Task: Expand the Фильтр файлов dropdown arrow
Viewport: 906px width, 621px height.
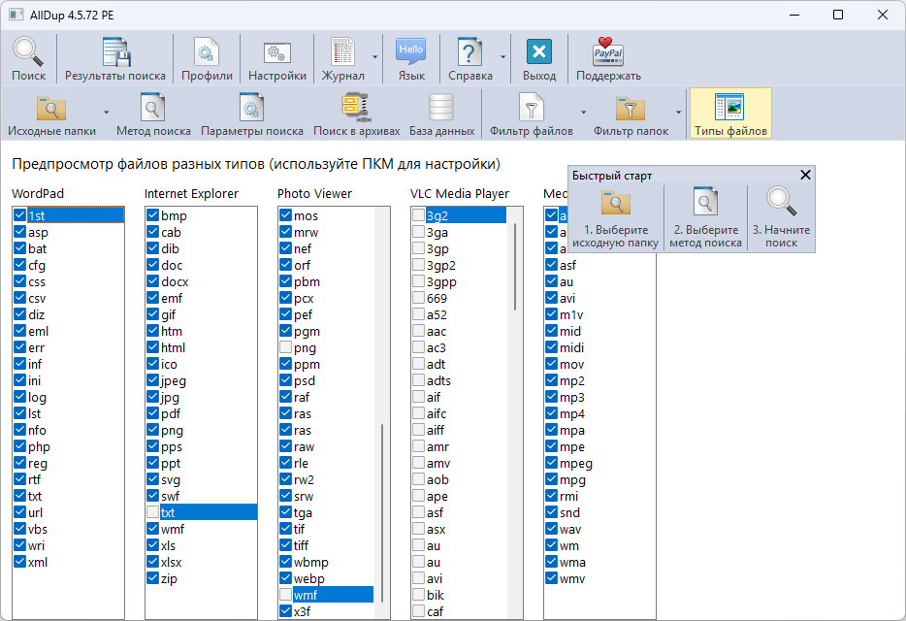Action: pyautogui.click(x=583, y=113)
